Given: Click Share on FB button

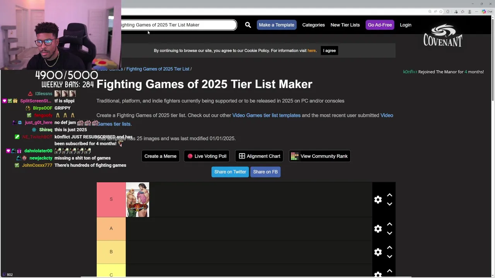Looking at the screenshot, I should point(265,172).
